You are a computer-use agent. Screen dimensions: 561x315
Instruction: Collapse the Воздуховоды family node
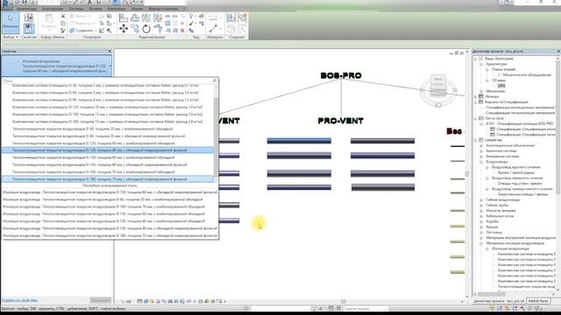(481, 162)
